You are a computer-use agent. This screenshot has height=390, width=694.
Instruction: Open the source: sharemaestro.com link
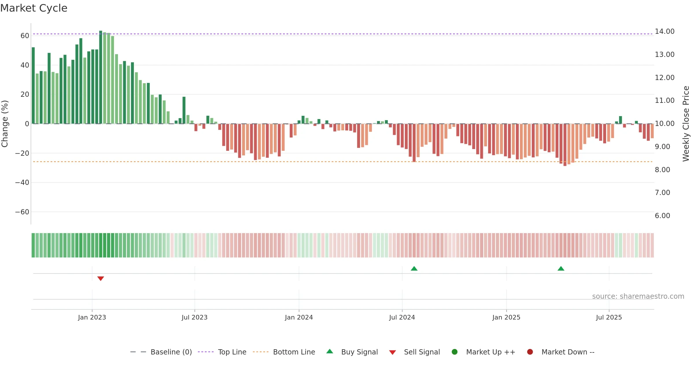click(638, 296)
